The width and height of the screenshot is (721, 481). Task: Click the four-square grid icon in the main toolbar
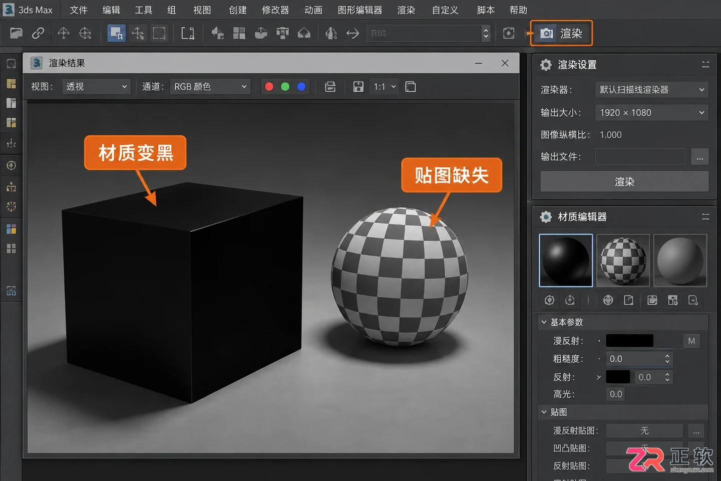click(239, 33)
